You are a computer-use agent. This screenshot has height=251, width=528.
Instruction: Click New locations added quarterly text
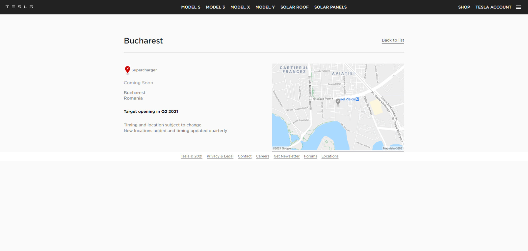click(x=175, y=131)
